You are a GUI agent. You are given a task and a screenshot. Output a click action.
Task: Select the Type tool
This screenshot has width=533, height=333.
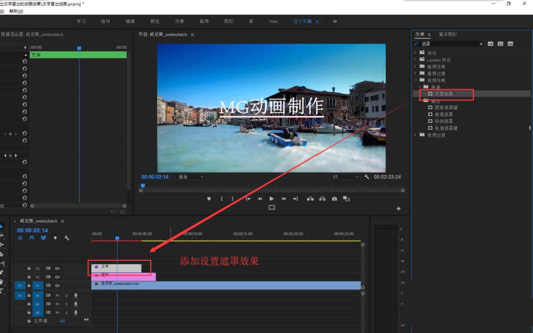[x=2, y=291]
